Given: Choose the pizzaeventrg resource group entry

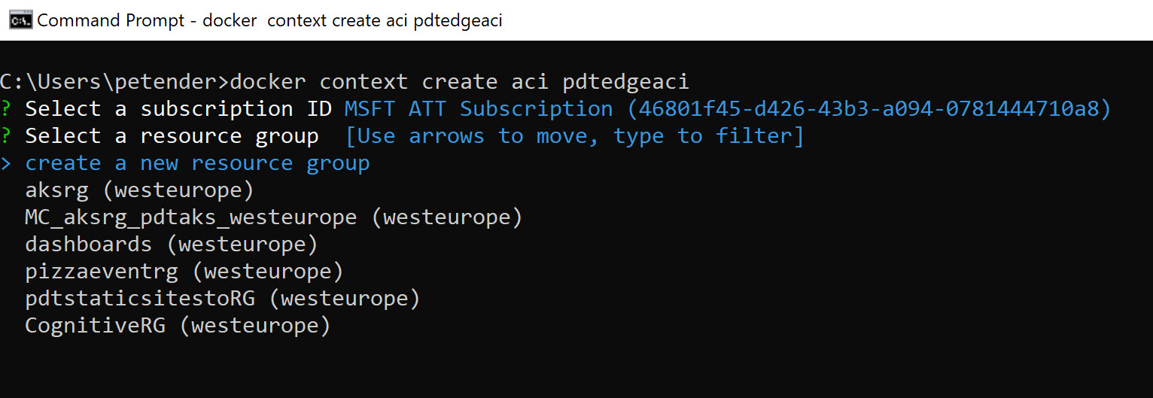Looking at the screenshot, I should tap(184, 272).
